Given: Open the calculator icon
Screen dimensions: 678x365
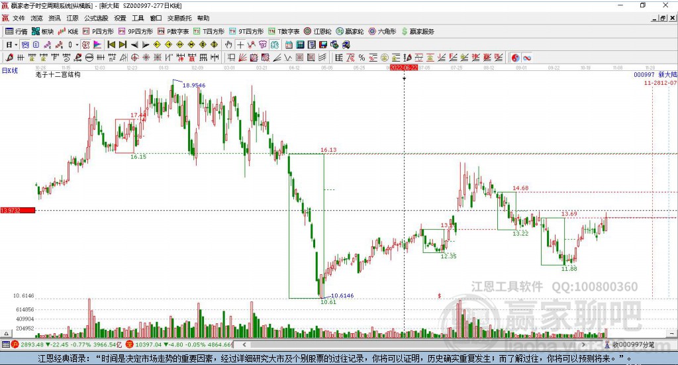Looking at the screenshot, I should point(300,44).
